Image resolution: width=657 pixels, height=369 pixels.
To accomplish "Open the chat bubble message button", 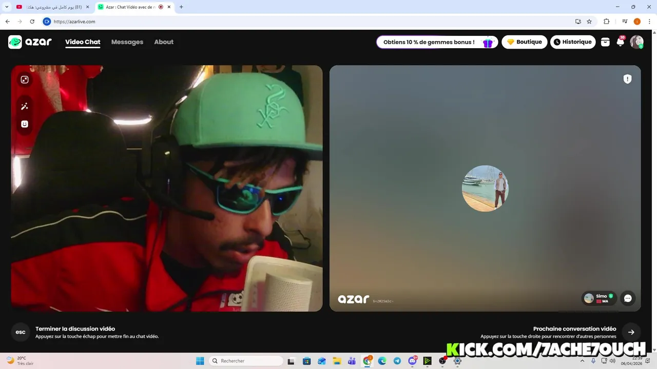I will coord(628,298).
